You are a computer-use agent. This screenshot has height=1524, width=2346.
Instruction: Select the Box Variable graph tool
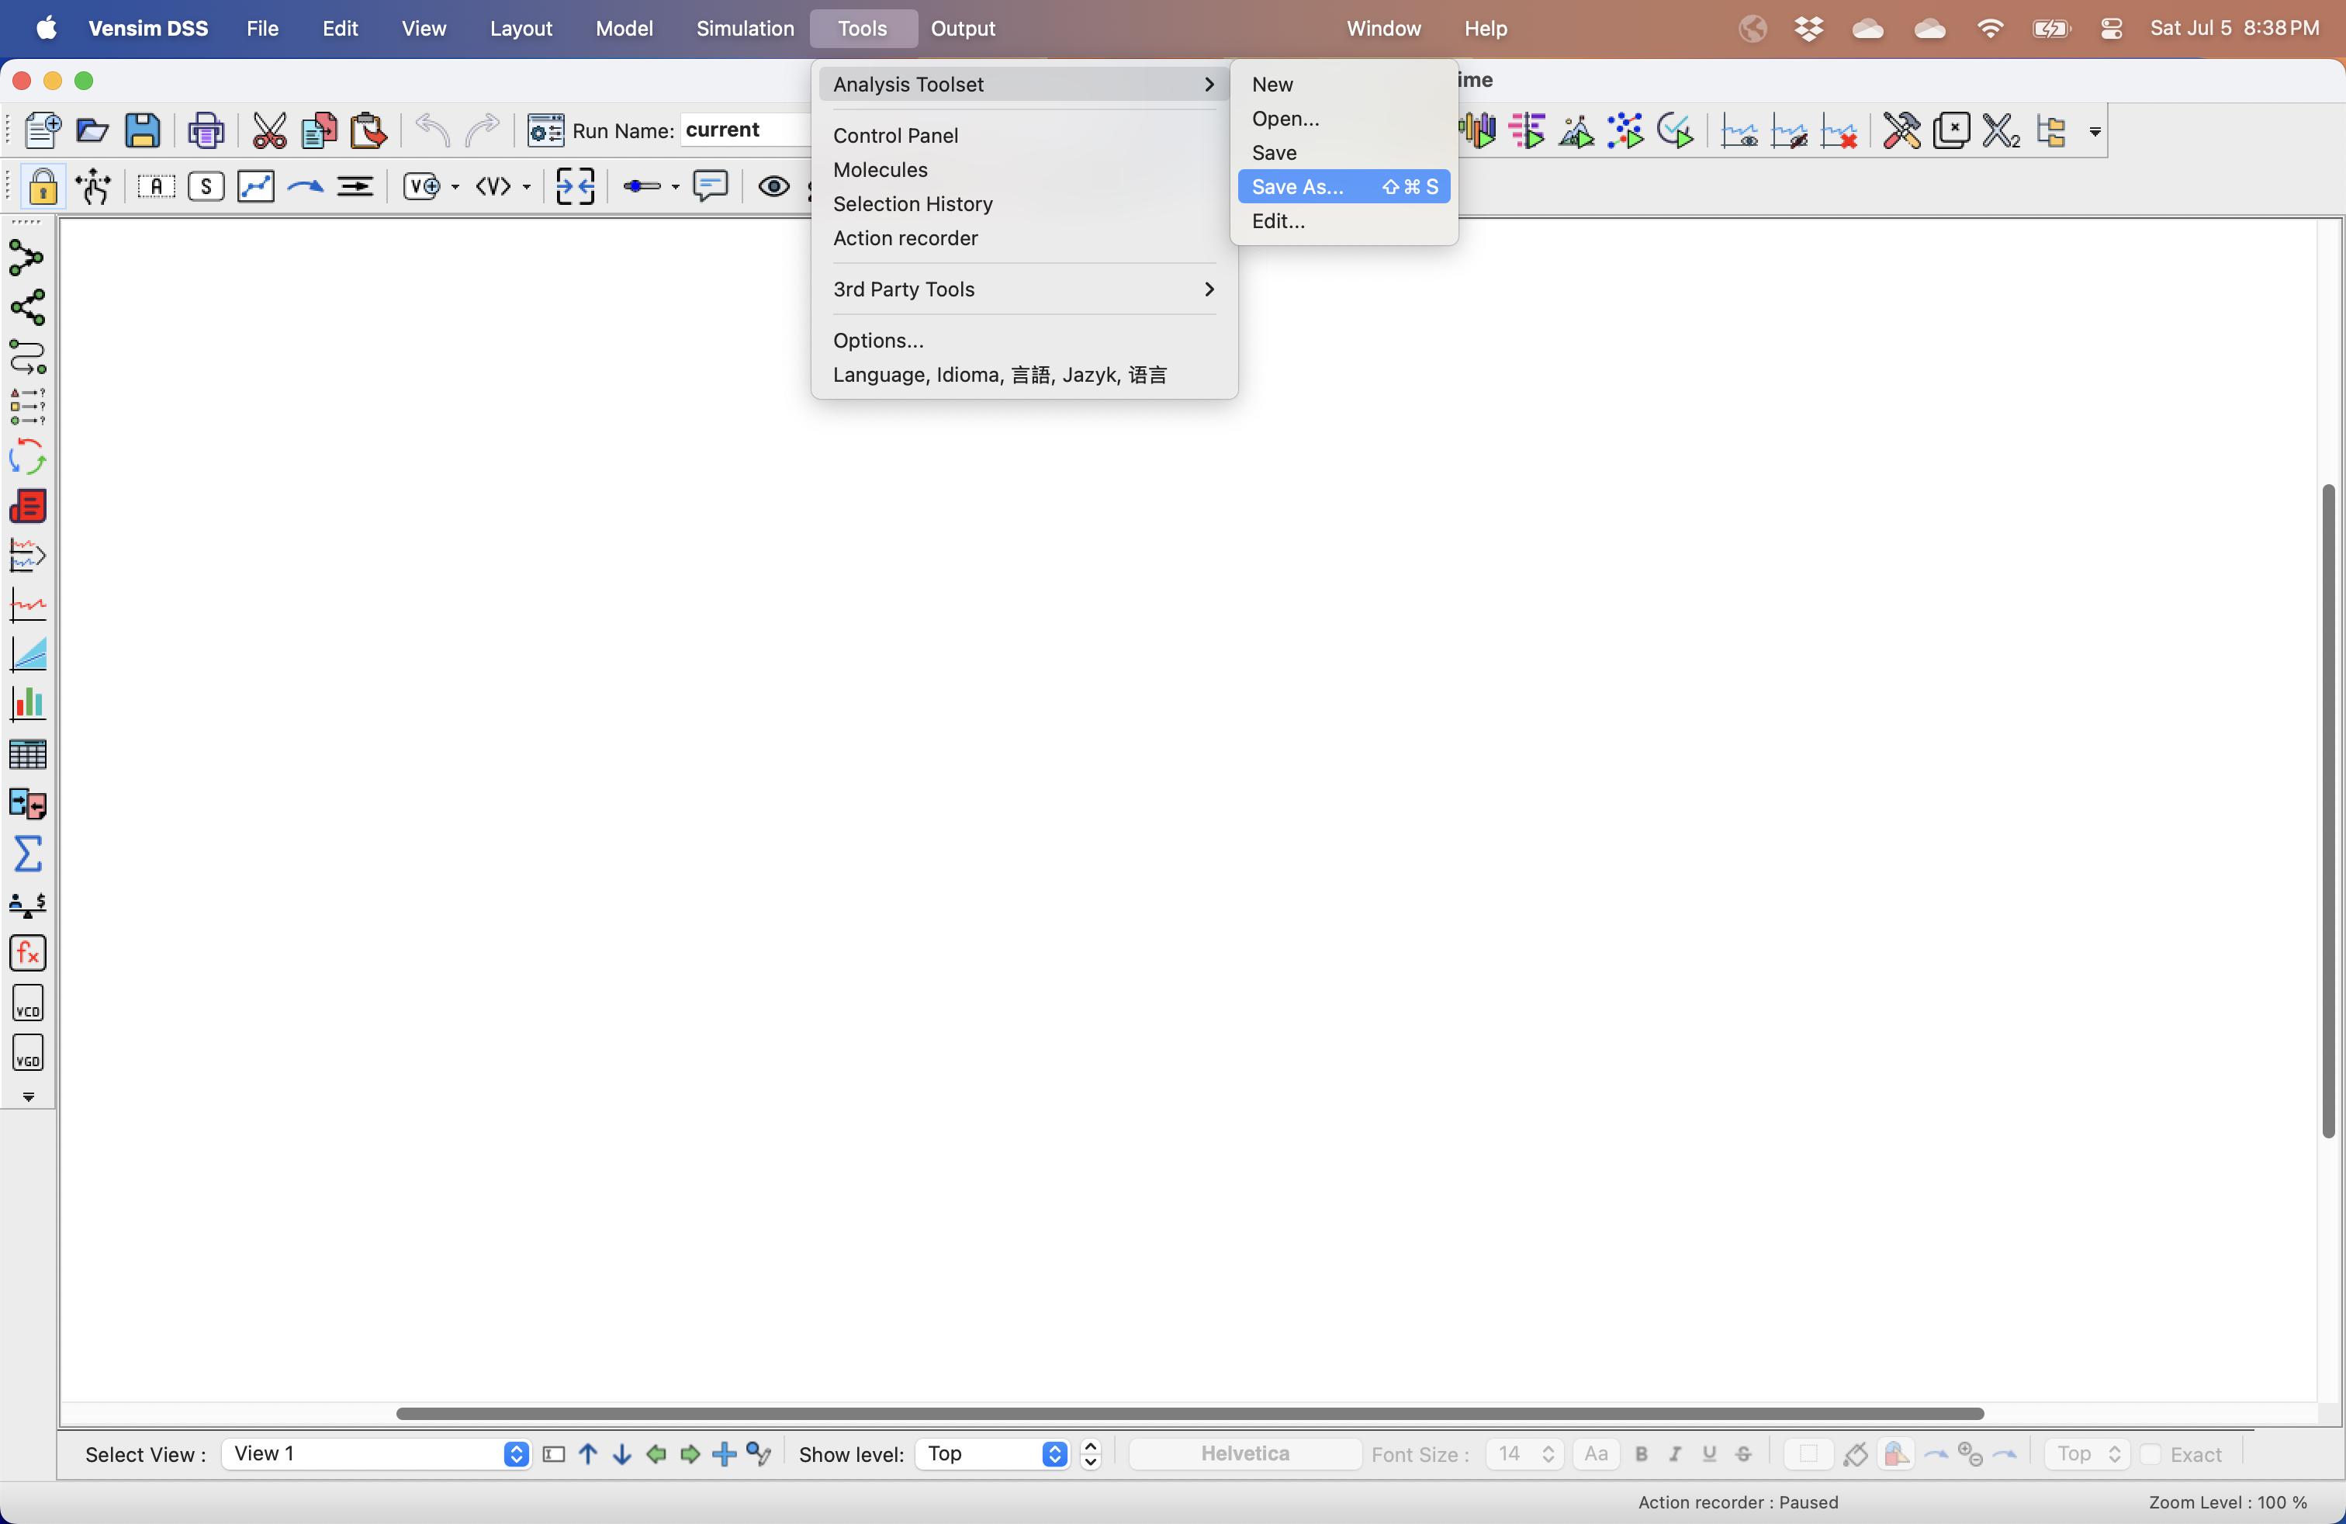point(255,185)
